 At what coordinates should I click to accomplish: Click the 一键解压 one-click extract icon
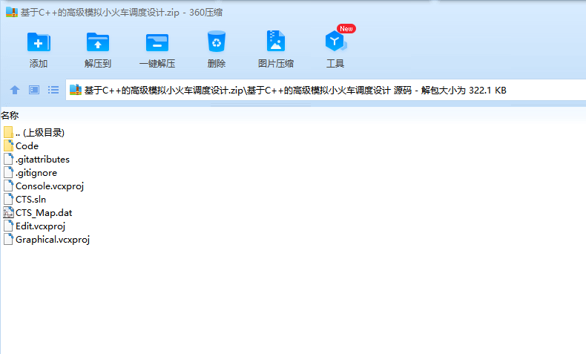coord(157,42)
